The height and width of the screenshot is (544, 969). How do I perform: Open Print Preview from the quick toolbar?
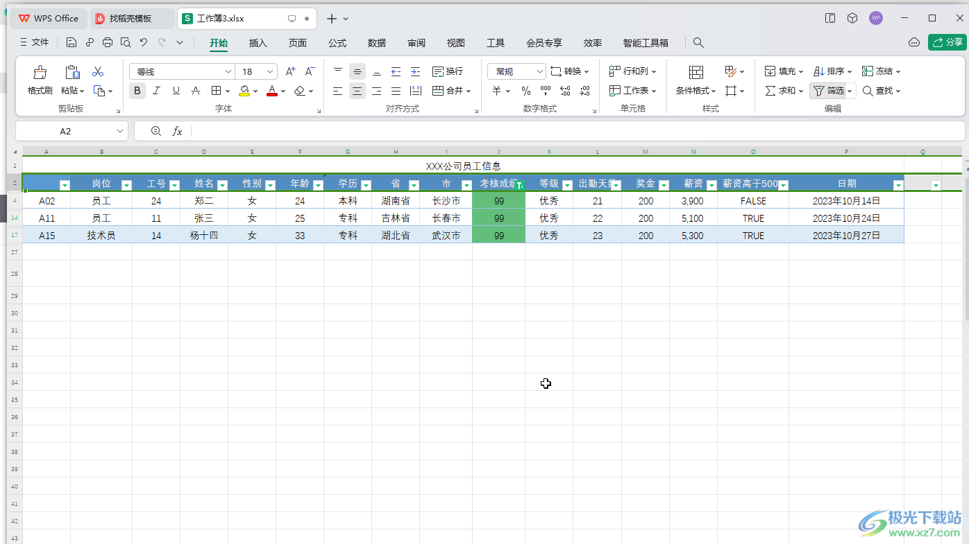126,42
